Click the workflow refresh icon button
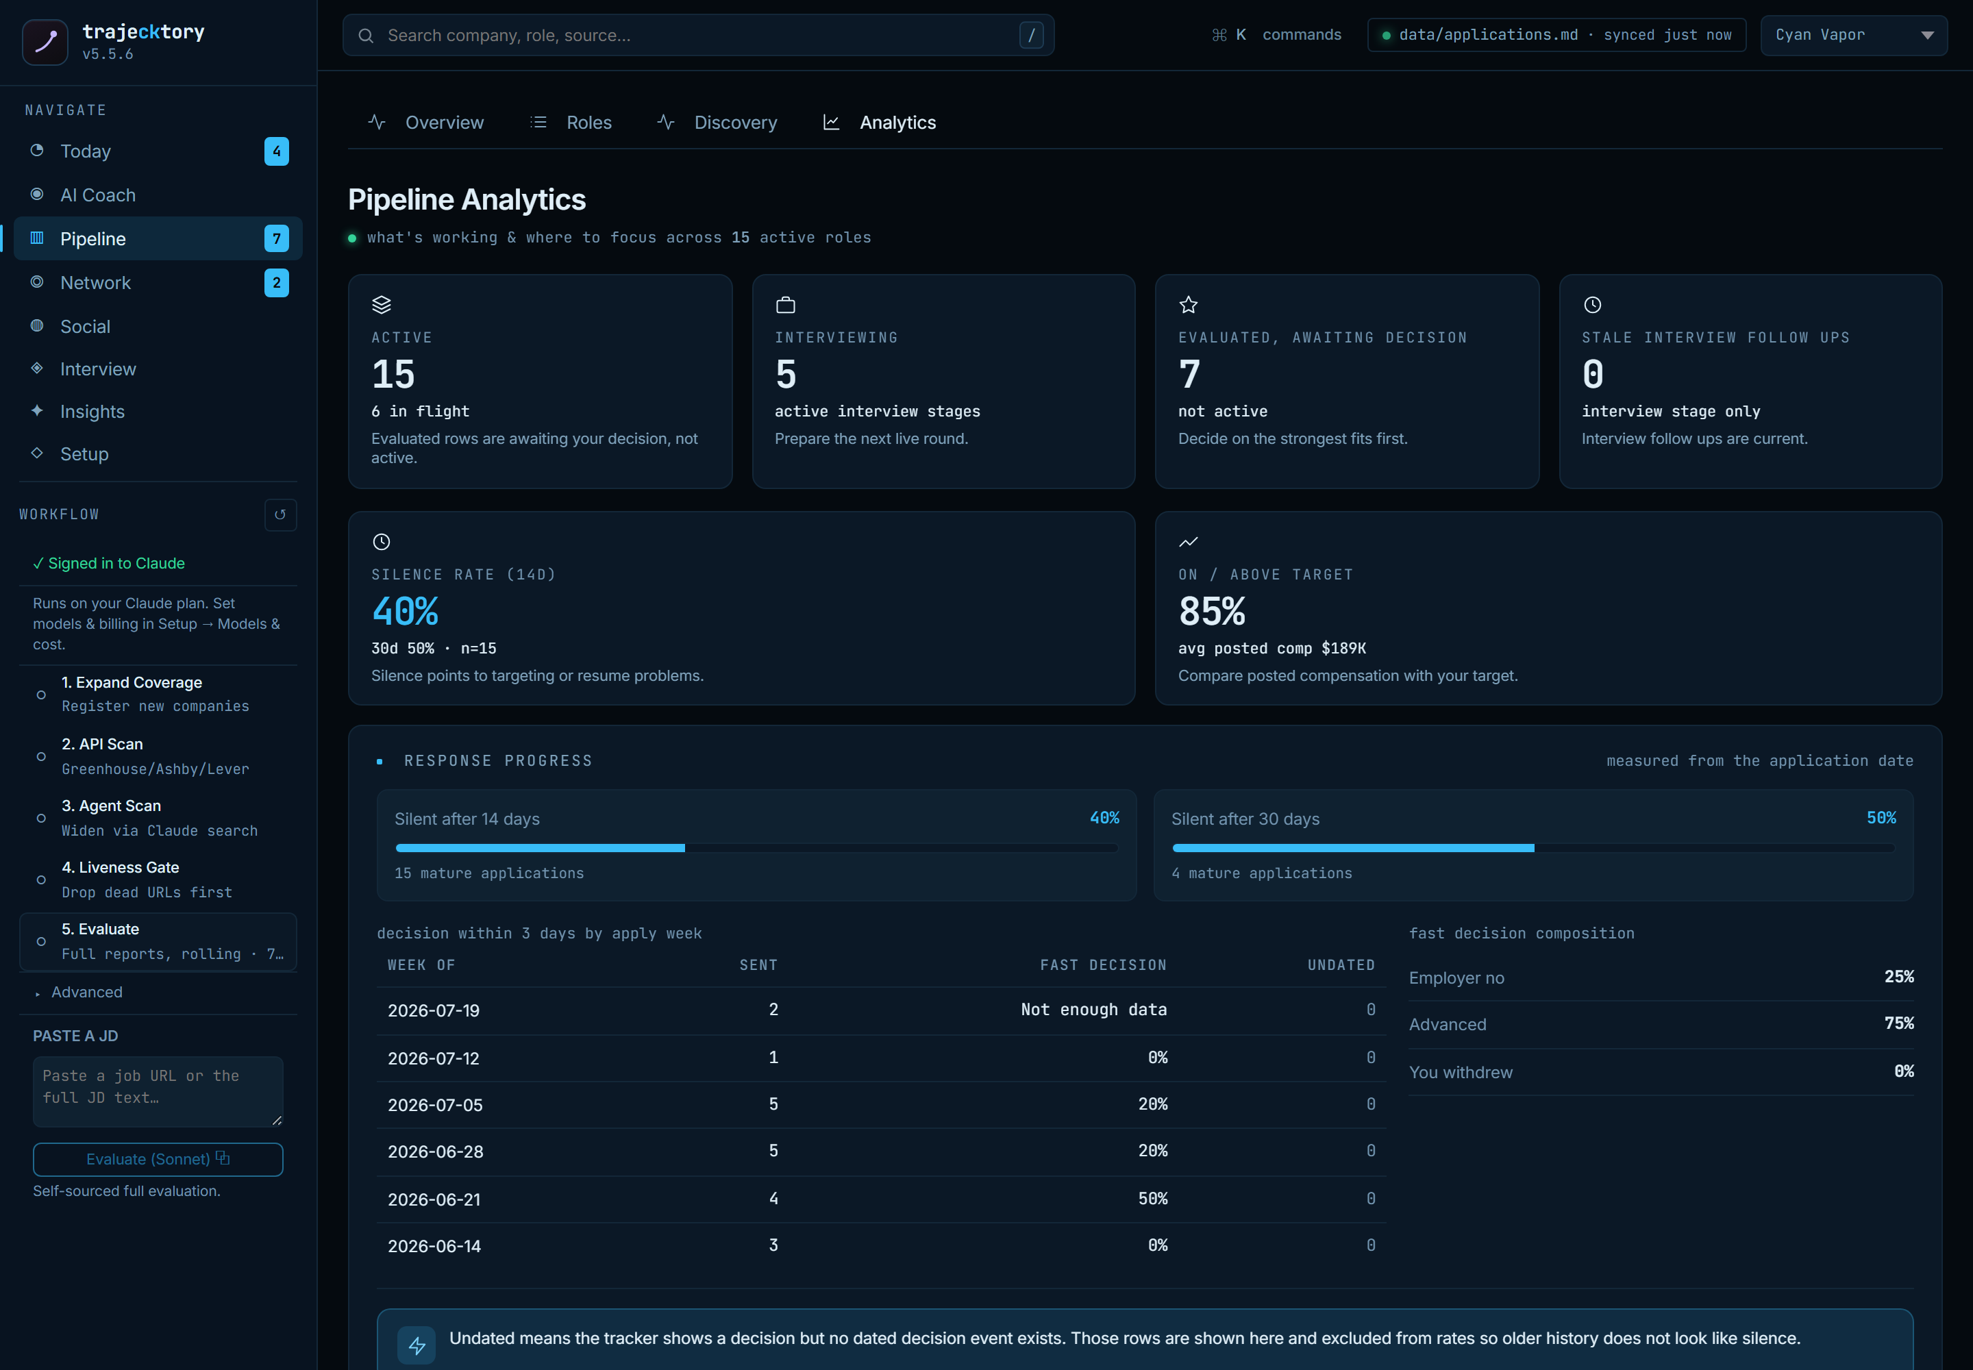Image resolution: width=1973 pixels, height=1370 pixels. coord(281,515)
